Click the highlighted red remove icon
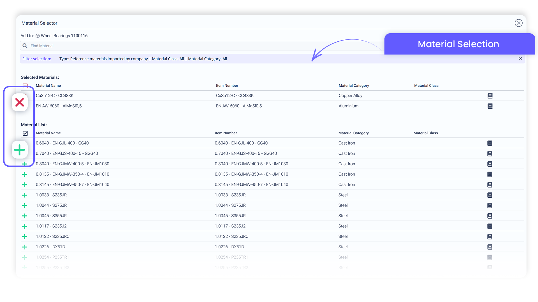The width and height of the screenshot is (538, 302). point(20,102)
